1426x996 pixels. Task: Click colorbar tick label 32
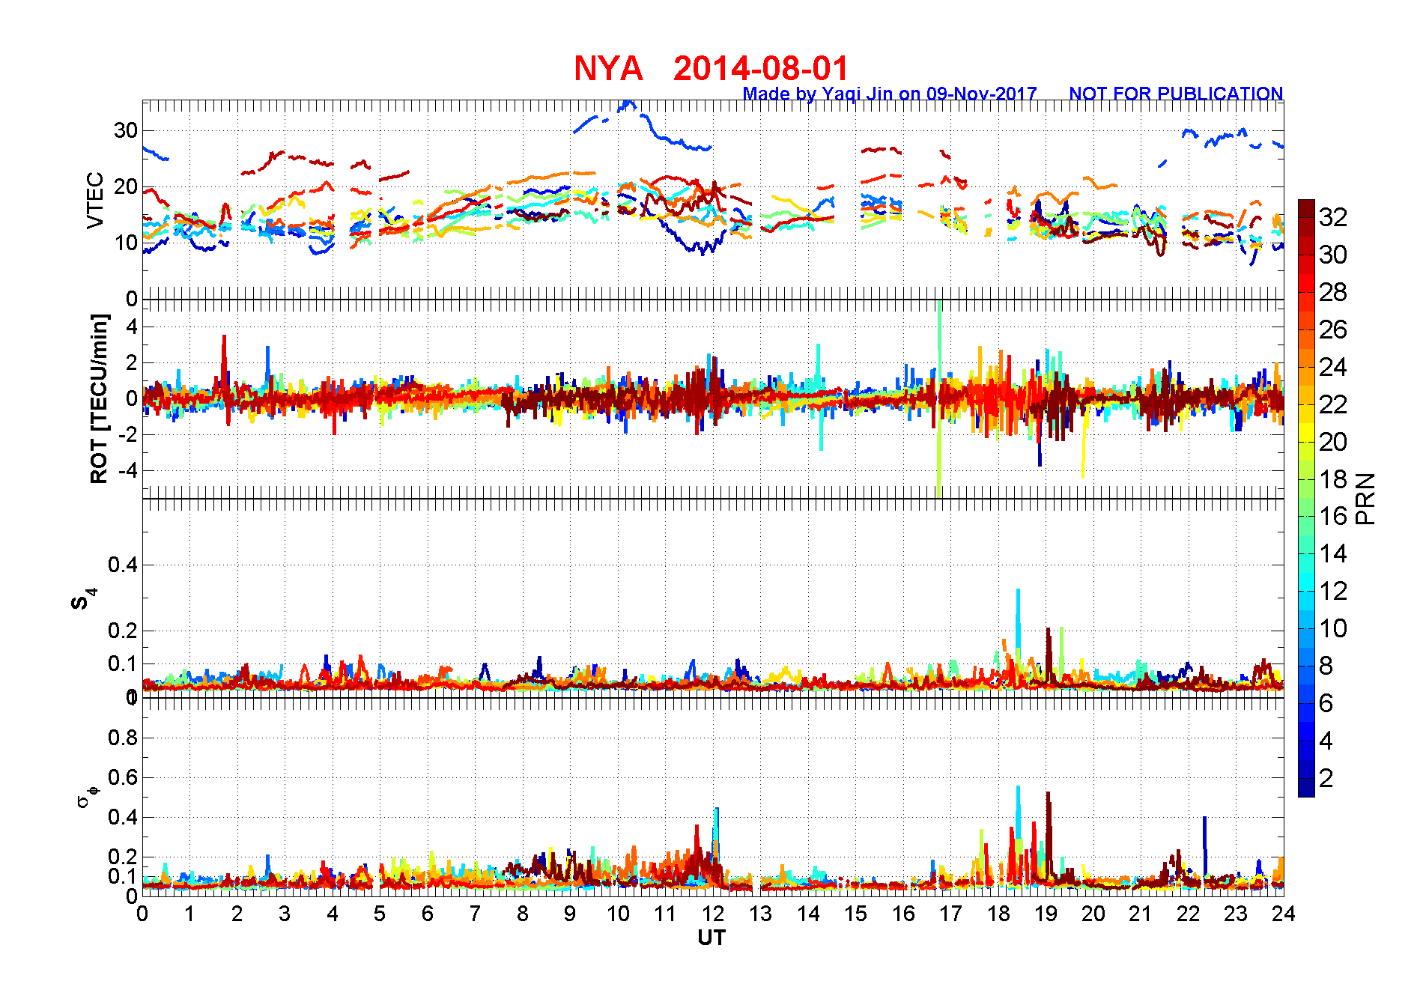pyautogui.click(x=1333, y=217)
